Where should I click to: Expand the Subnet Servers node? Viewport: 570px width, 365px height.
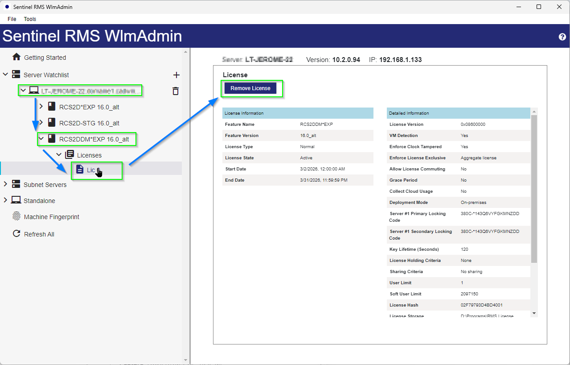click(x=5, y=184)
